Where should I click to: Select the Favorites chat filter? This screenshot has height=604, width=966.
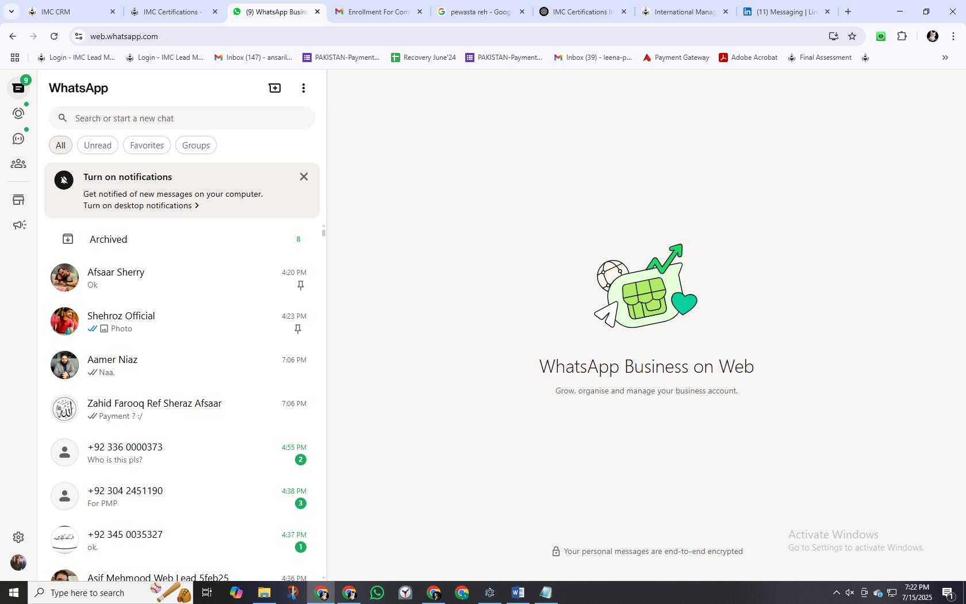pyautogui.click(x=147, y=146)
